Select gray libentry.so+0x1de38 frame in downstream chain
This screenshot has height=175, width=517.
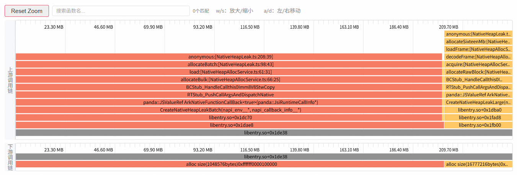click(264, 157)
